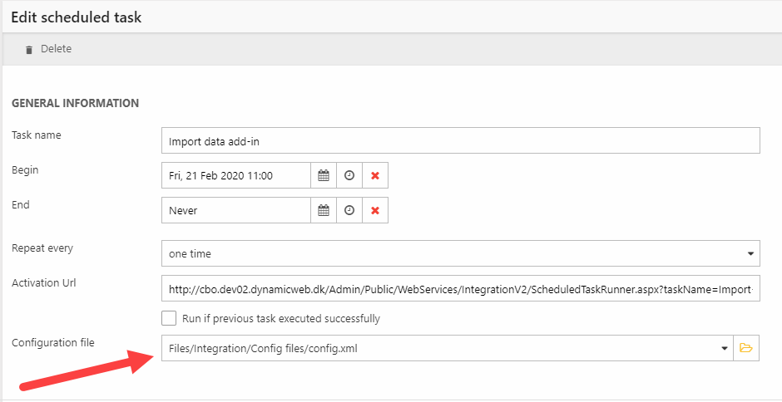The height and width of the screenshot is (402, 782).
Task: Click the GENERAL INFORMATION section heading
Action: point(75,104)
